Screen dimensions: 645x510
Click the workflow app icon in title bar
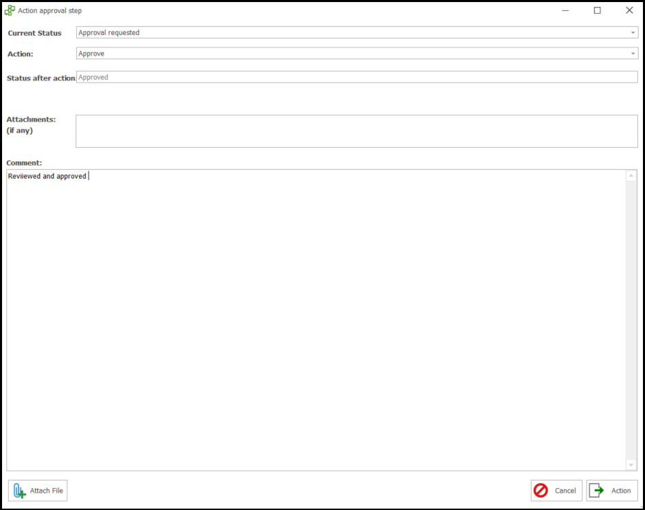coord(10,10)
